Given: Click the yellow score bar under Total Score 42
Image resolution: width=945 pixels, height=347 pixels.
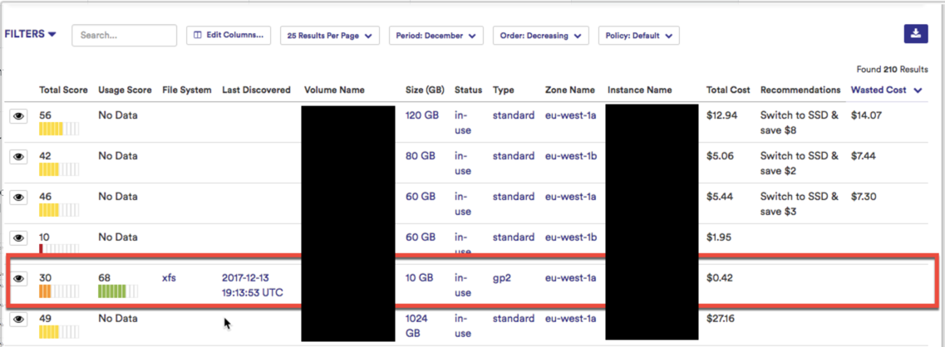Looking at the screenshot, I should point(59,169).
